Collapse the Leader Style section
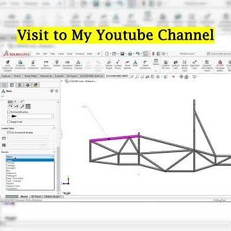Image resolution: width=231 pixels, height=231 pixels. [55, 128]
